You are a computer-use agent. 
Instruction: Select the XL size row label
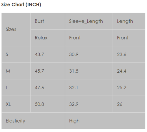[x=16, y=104]
